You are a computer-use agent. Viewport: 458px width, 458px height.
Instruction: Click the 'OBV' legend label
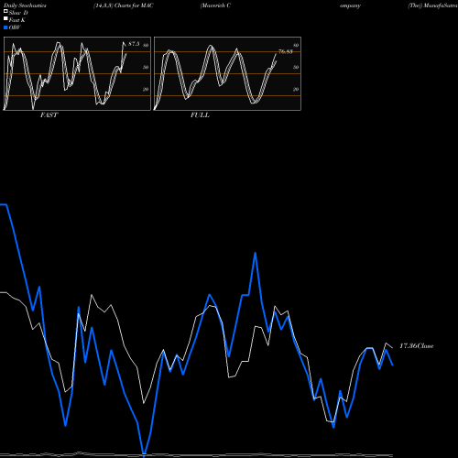(x=15, y=27)
